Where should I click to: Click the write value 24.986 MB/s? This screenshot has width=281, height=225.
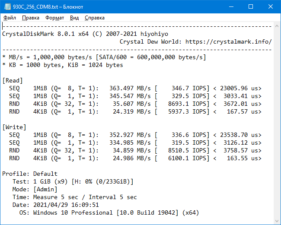pos(132,158)
